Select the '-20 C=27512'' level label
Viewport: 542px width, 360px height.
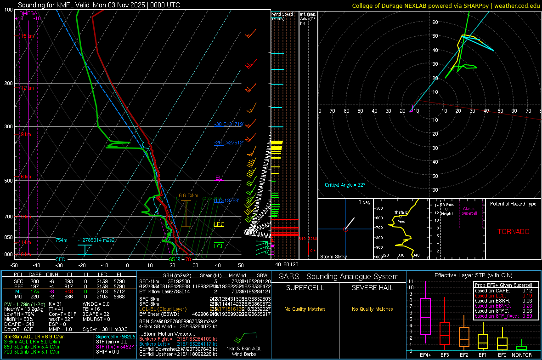(229, 143)
